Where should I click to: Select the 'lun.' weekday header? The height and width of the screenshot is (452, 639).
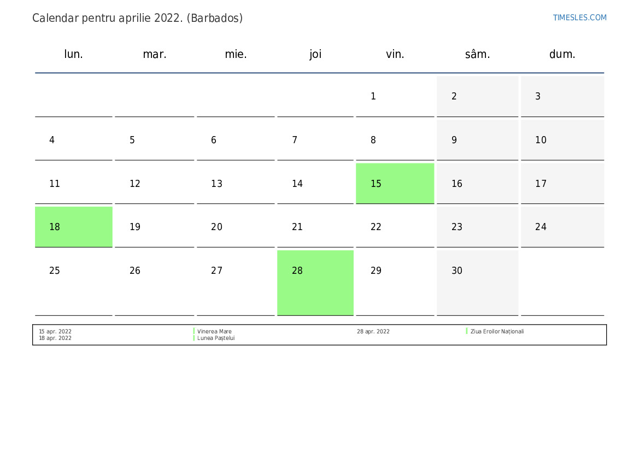(73, 54)
